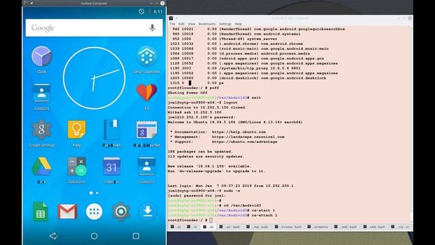Viewport: 435px width, 245px height.
Task: Tap the battery icon in Android status bar
Action: coord(150,12)
